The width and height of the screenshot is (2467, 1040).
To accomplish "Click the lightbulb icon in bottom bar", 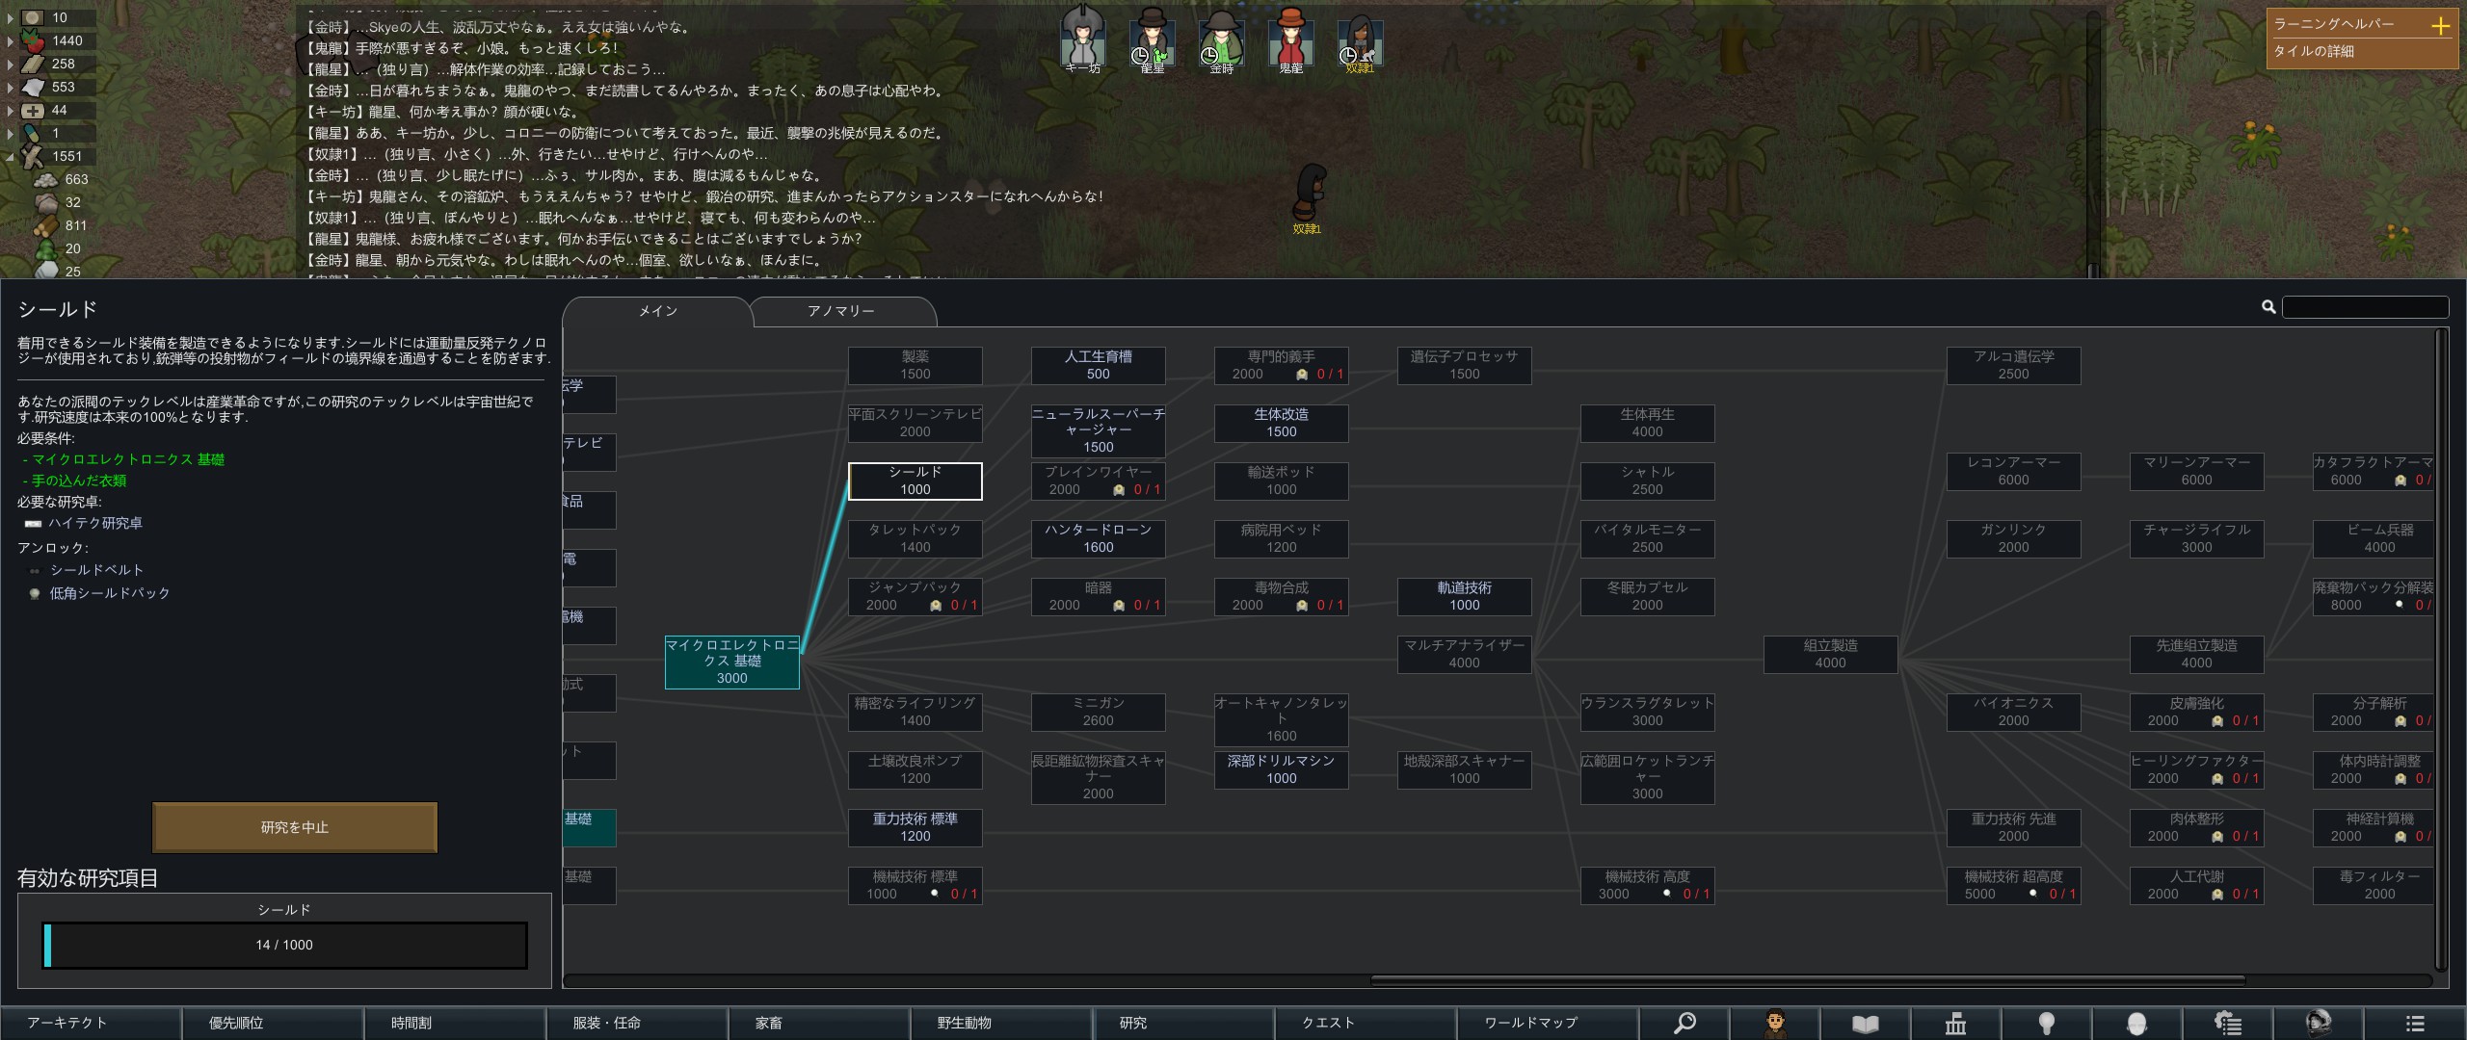I will point(2046,1023).
